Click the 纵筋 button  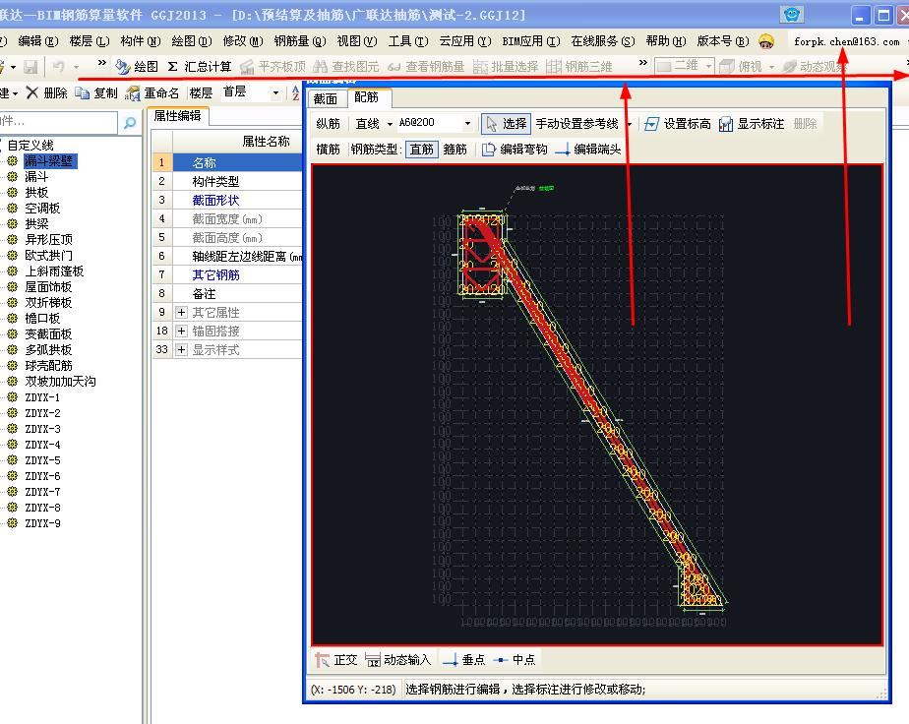[329, 124]
